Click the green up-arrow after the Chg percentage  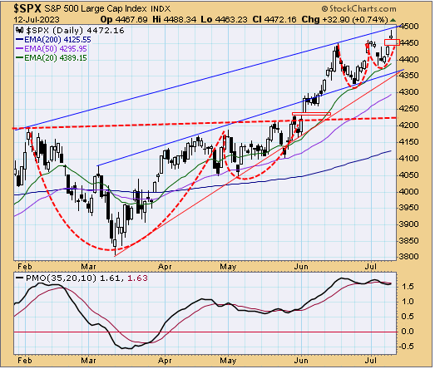393,20
